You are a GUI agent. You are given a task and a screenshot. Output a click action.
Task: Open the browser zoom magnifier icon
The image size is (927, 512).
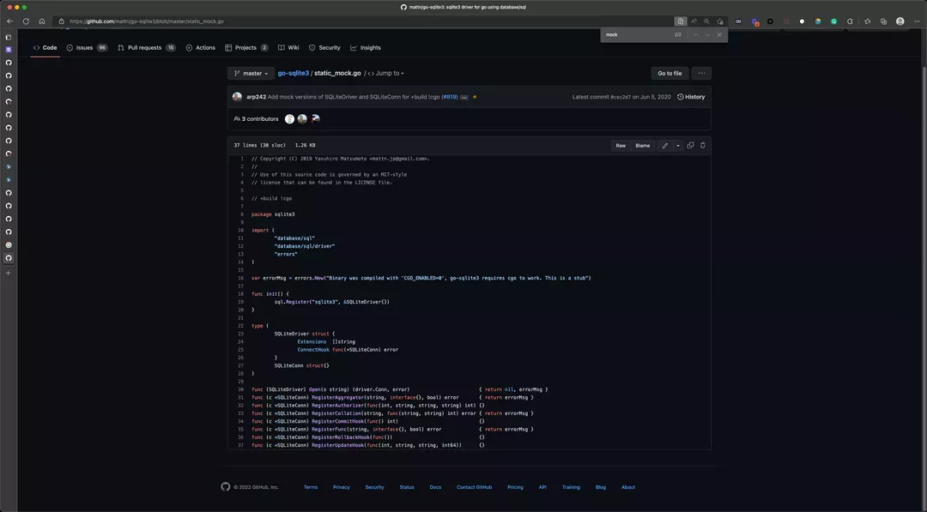[x=706, y=21]
